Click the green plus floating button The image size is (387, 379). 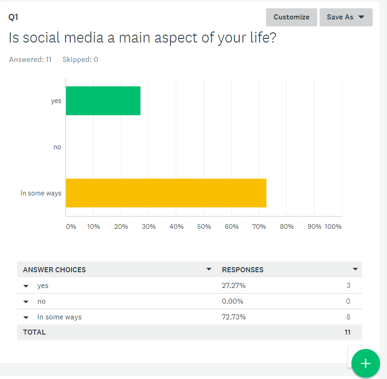(x=365, y=363)
